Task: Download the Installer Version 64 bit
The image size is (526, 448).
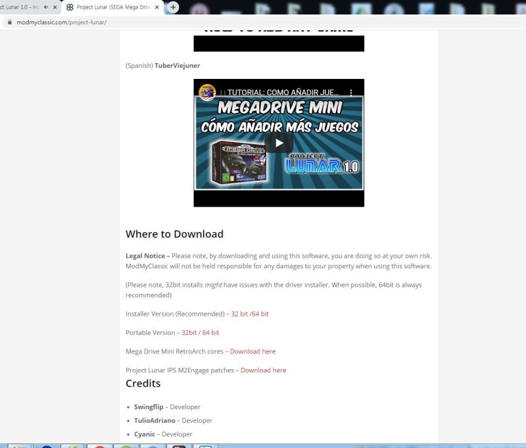Action: click(x=260, y=314)
